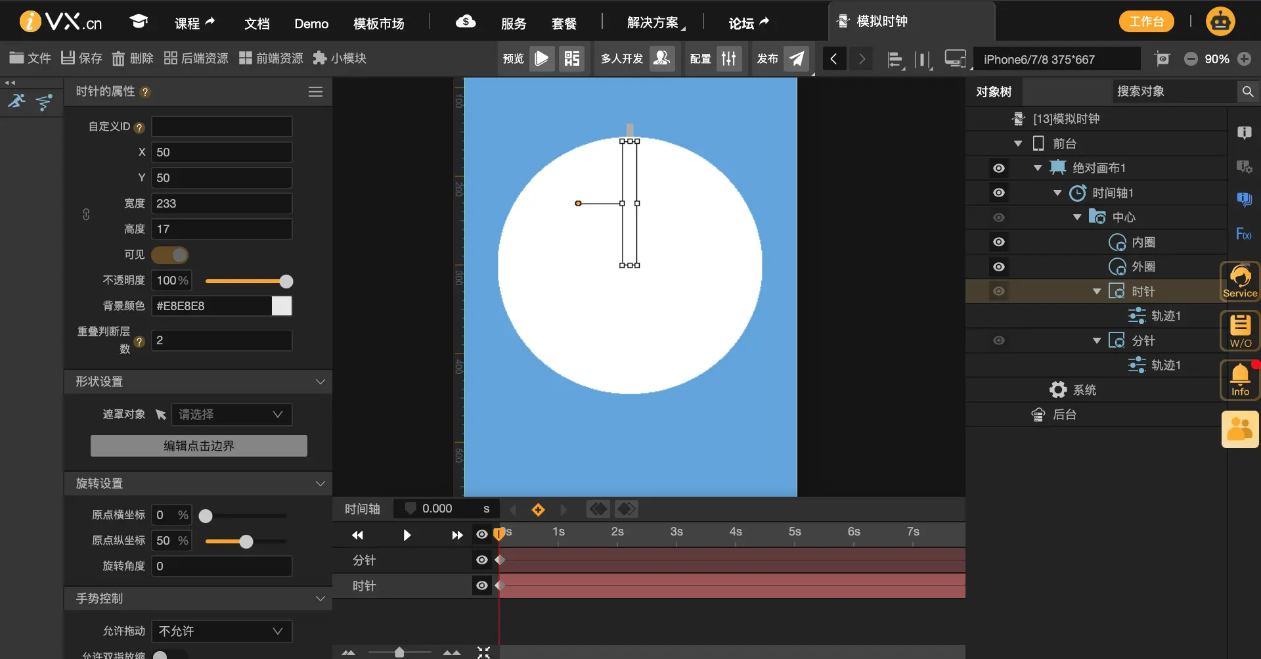Add keyframe with the orange diamond icon
This screenshot has width=1261, height=659.
point(538,509)
